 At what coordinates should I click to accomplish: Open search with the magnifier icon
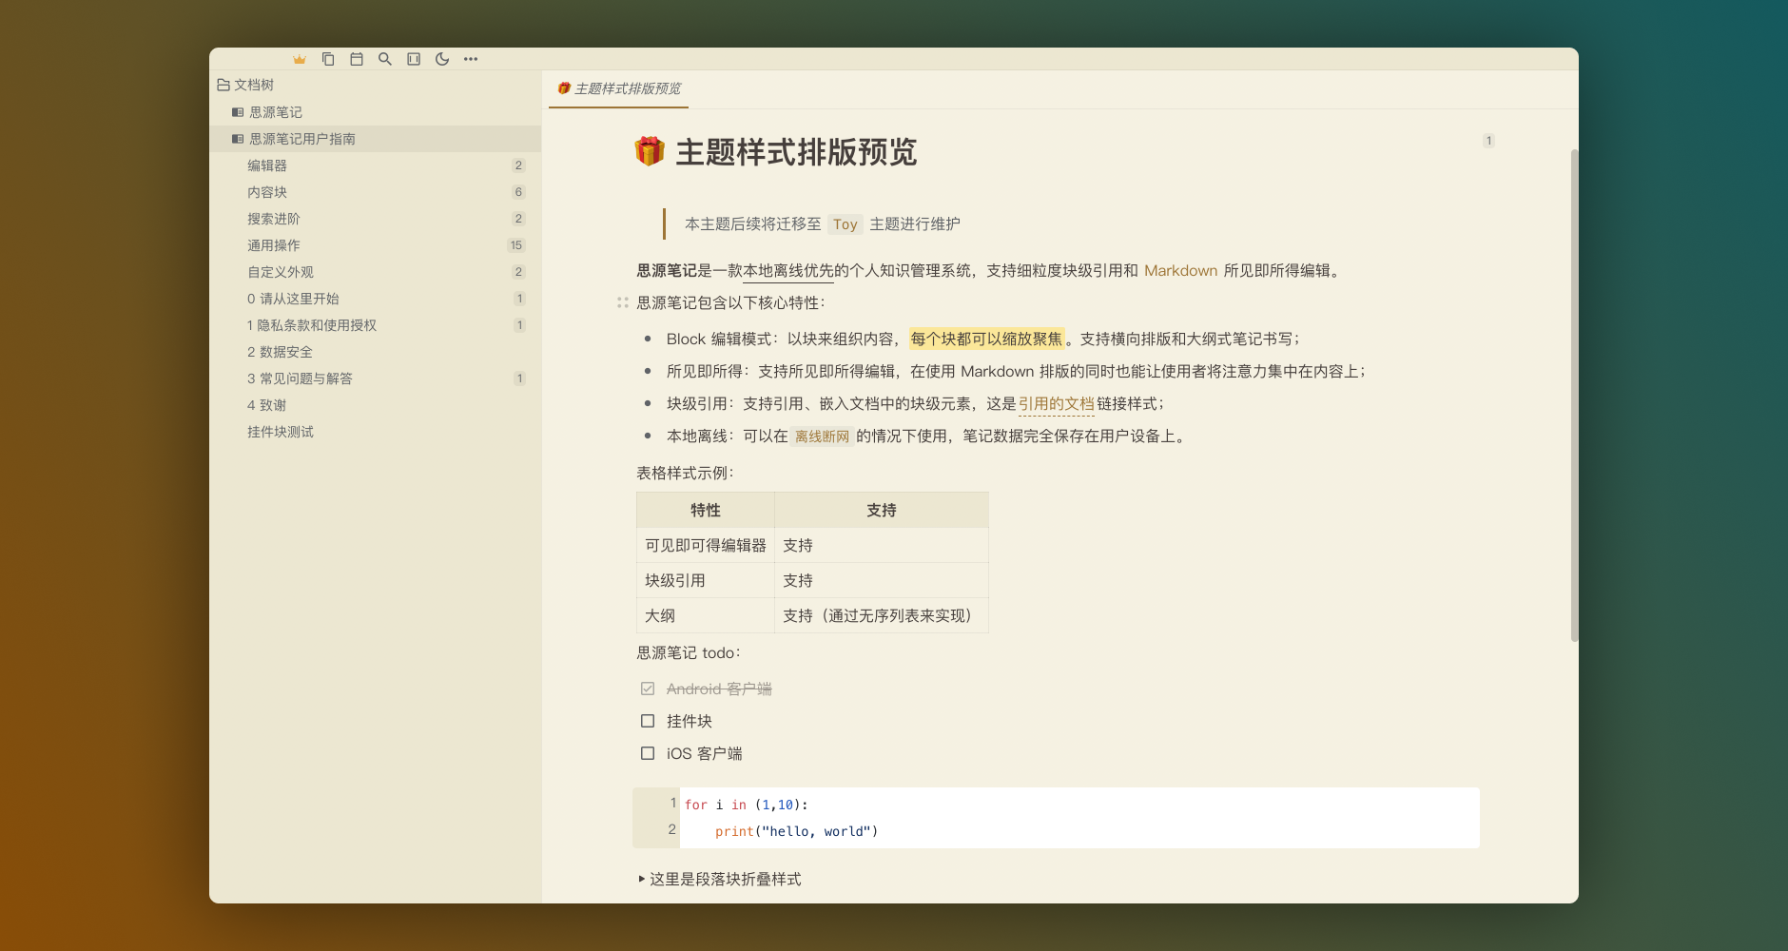pos(385,59)
